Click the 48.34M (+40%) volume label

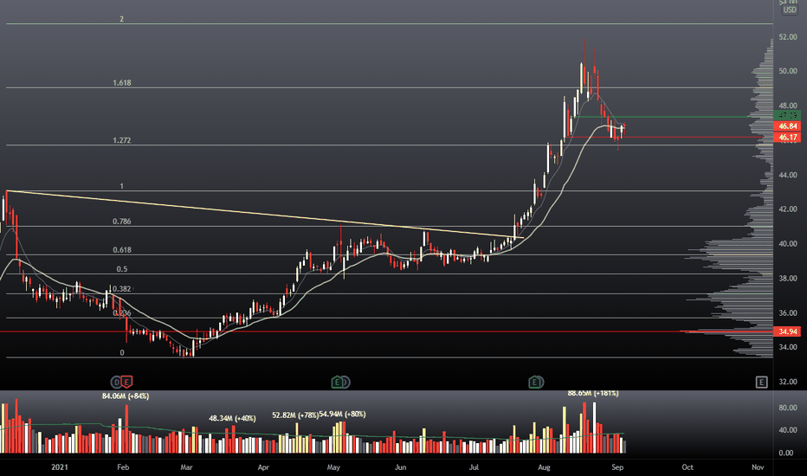(232, 418)
